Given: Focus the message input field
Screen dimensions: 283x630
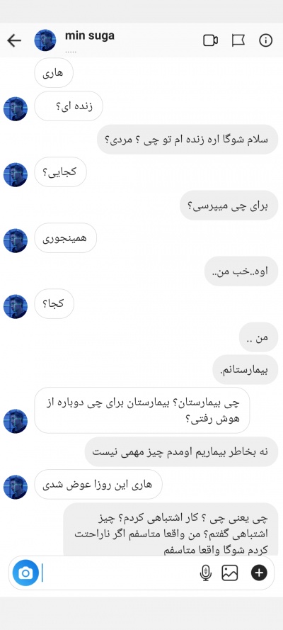Looking at the screenshot, I should click(120, 573).
